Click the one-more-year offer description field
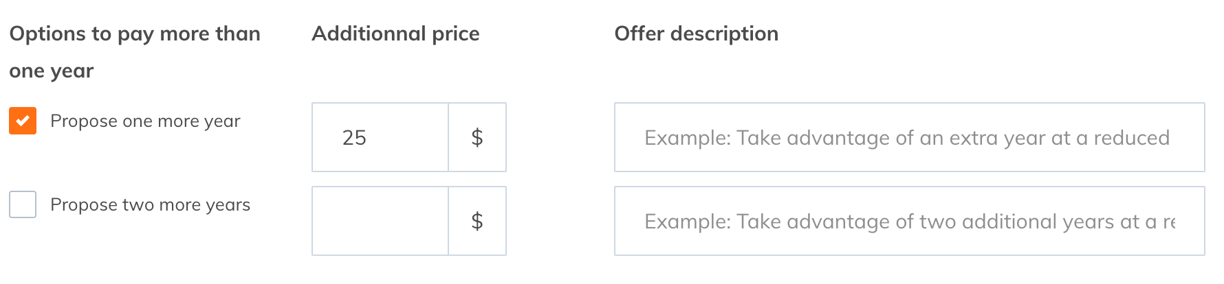 coord(909,137)
